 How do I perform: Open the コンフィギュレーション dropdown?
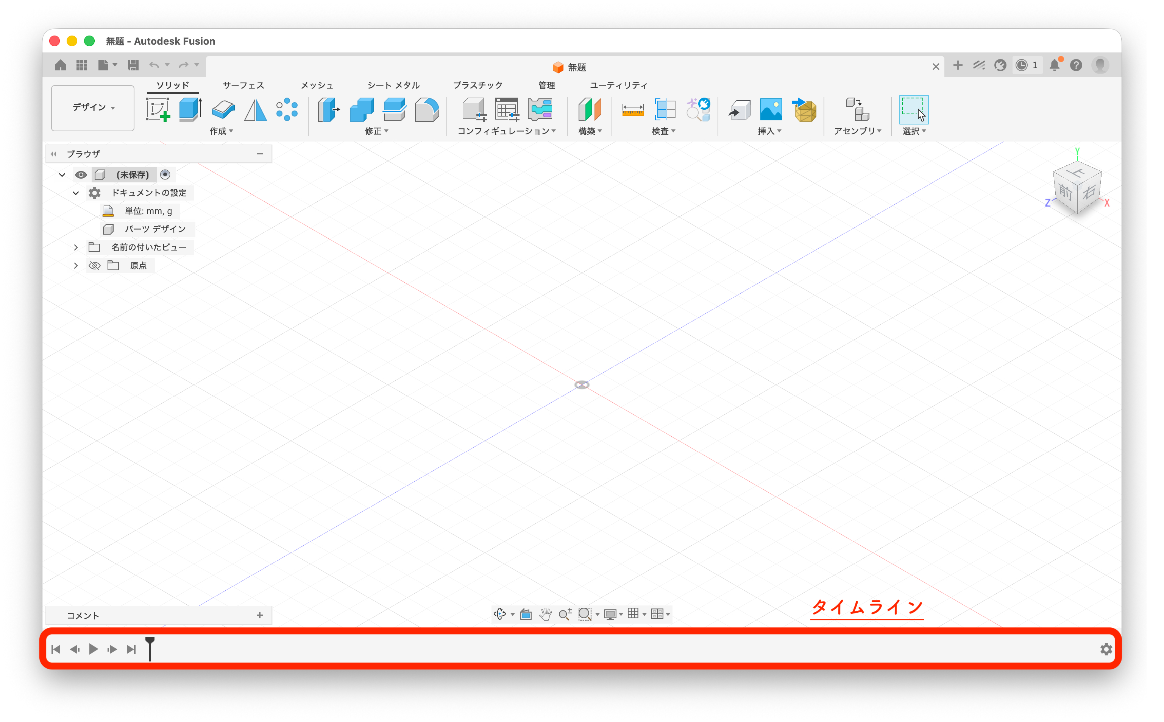tap(507, 131)
